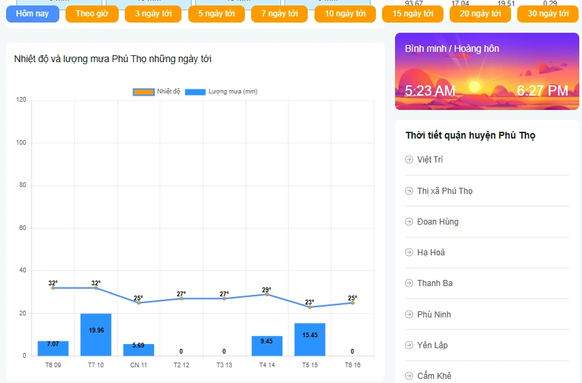Click the T7 10 rainfall bar 19.96

pyautogui.click(x=96, y=335)
